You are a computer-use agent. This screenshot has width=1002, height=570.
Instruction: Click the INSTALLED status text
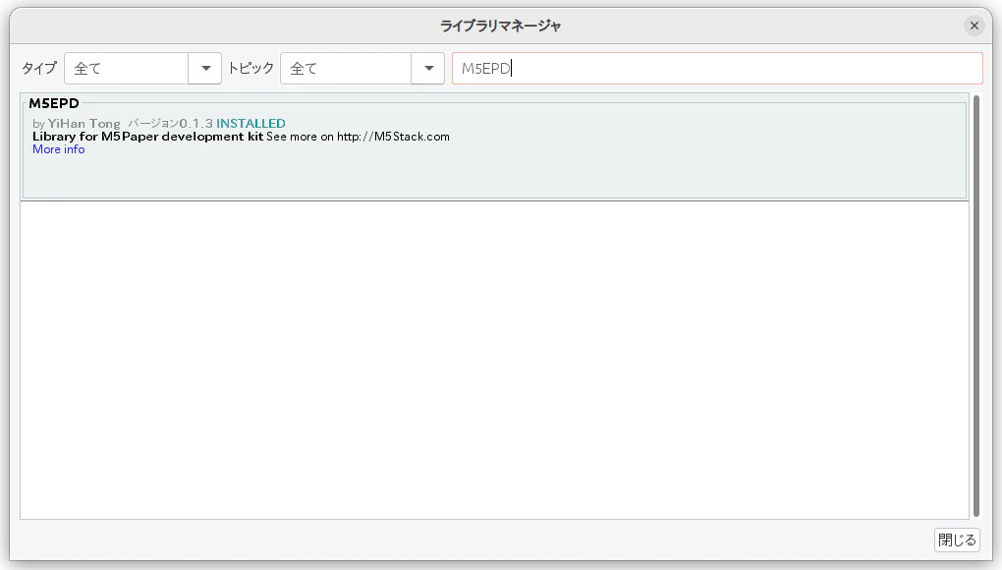250,123
